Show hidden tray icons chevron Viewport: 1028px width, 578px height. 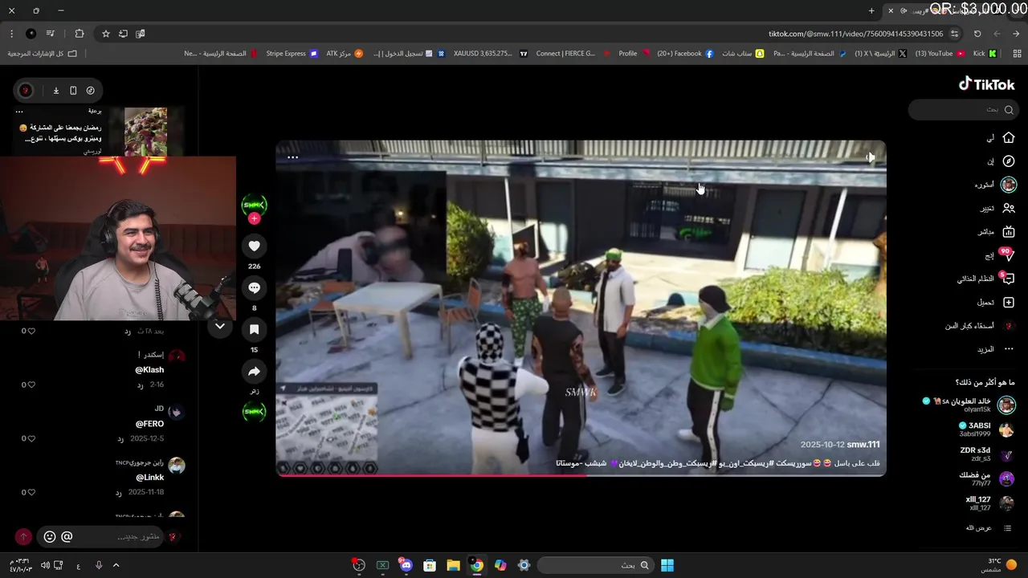click(x=116, y=565)
